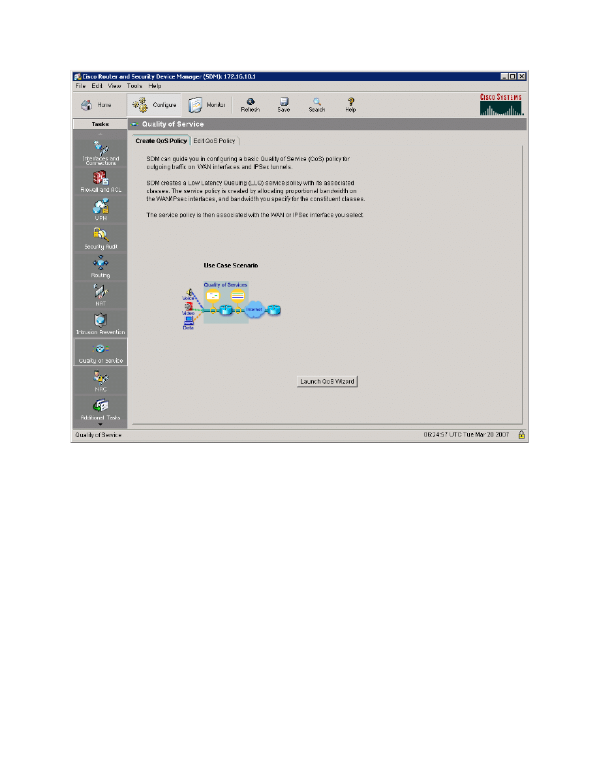Open the Routing task
599x775 pixels.
click(100, 266)
